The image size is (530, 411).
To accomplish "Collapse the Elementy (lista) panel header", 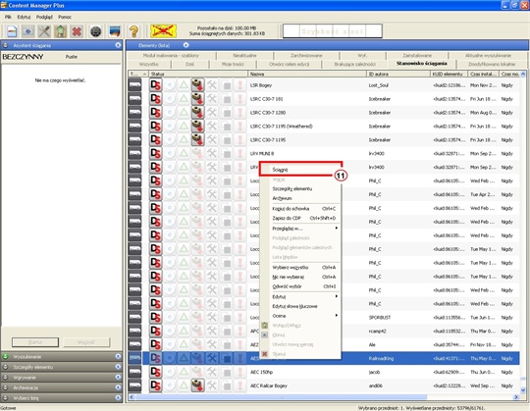I will coord(185,45).
